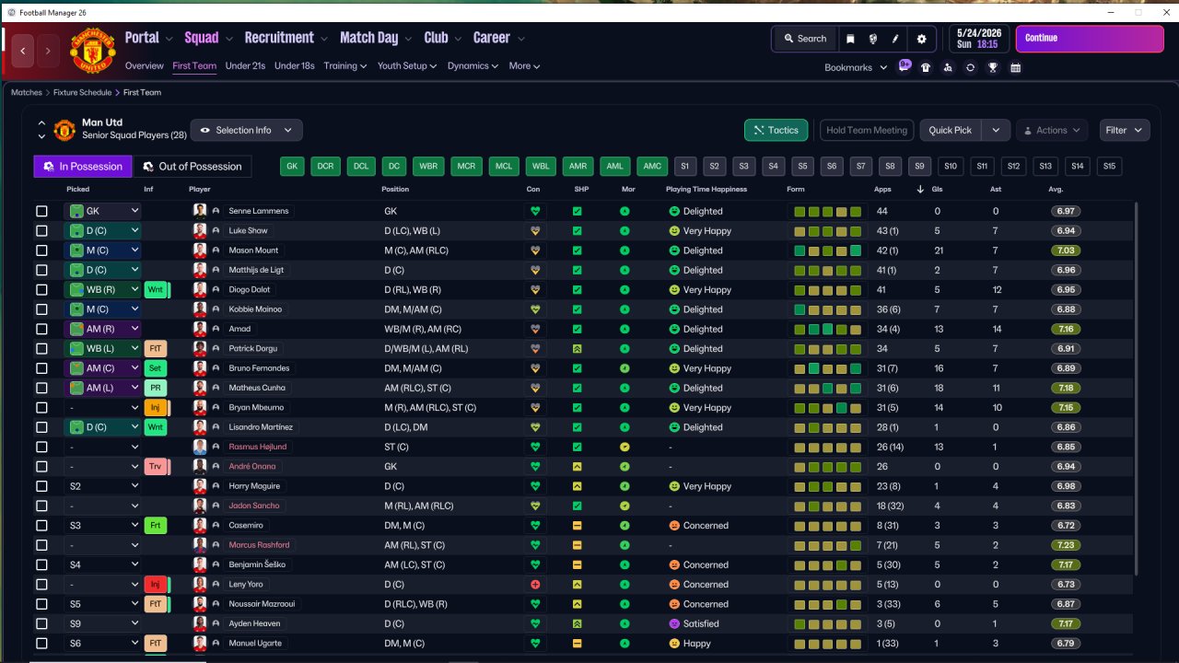Viewport: 1179px width, 663px height.
Task: Check the box for Rasmus Højlund
Action: coord(41,448)
